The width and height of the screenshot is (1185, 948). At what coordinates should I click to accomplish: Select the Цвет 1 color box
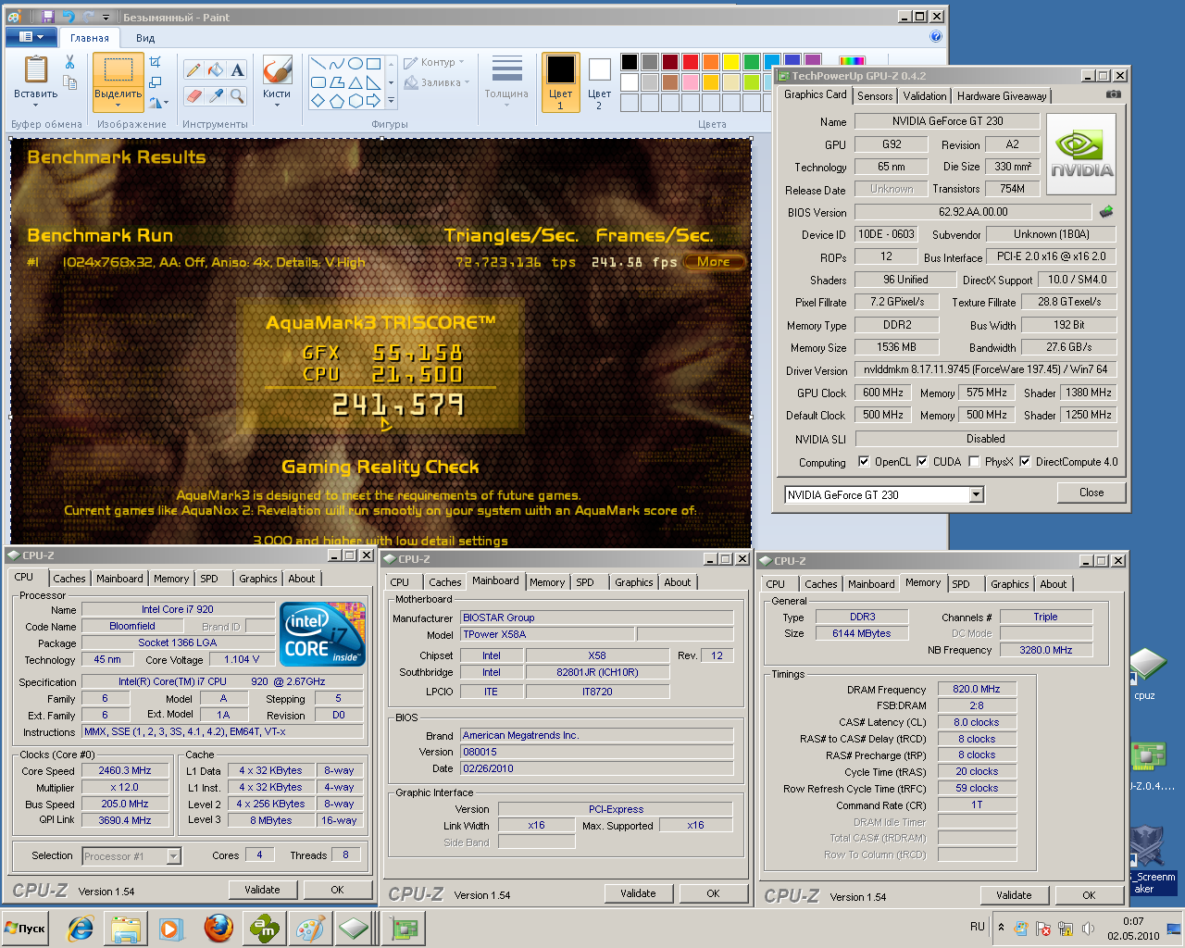click(561, 83)
